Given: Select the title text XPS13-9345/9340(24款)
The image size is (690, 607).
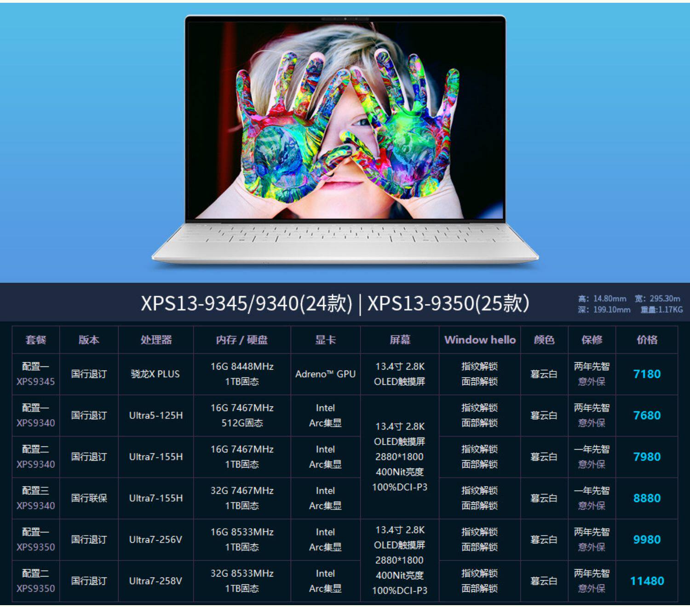Looking at the screenshot, I should [x=247, y=303].
